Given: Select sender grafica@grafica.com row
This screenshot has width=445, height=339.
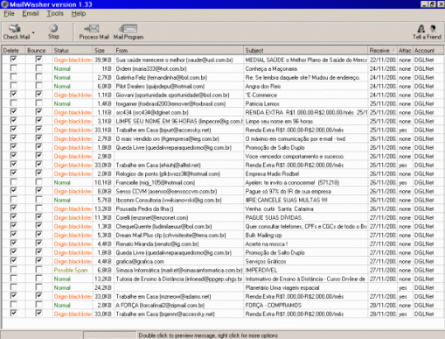Looking at the screenshot, I should click(x=140, y=261).
